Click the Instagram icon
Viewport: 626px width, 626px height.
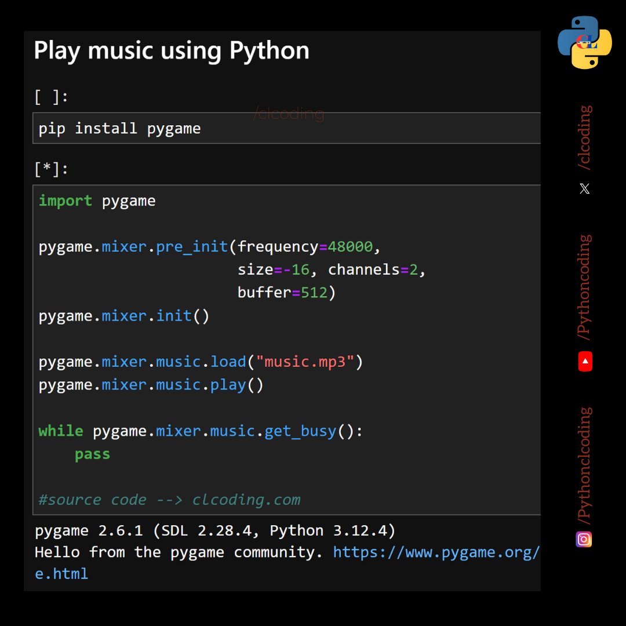[x=584, y=539]
